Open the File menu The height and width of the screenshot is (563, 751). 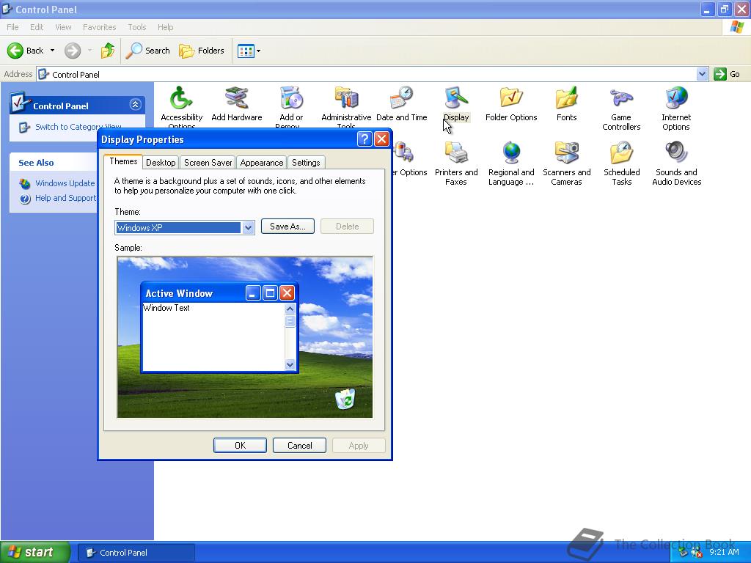pos(13,27)
